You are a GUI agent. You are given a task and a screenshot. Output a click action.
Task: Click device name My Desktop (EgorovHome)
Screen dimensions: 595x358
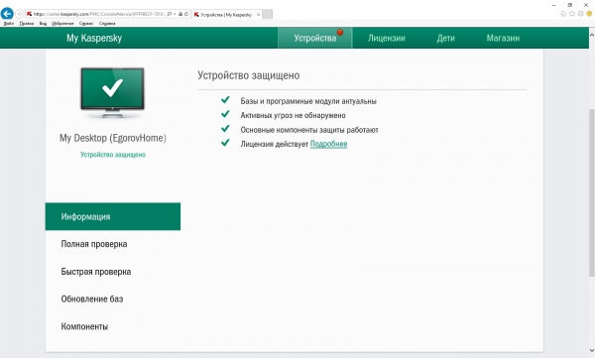click(x=113, y=138)
